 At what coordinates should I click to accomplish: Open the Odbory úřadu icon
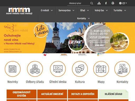(x=35, y=69)
